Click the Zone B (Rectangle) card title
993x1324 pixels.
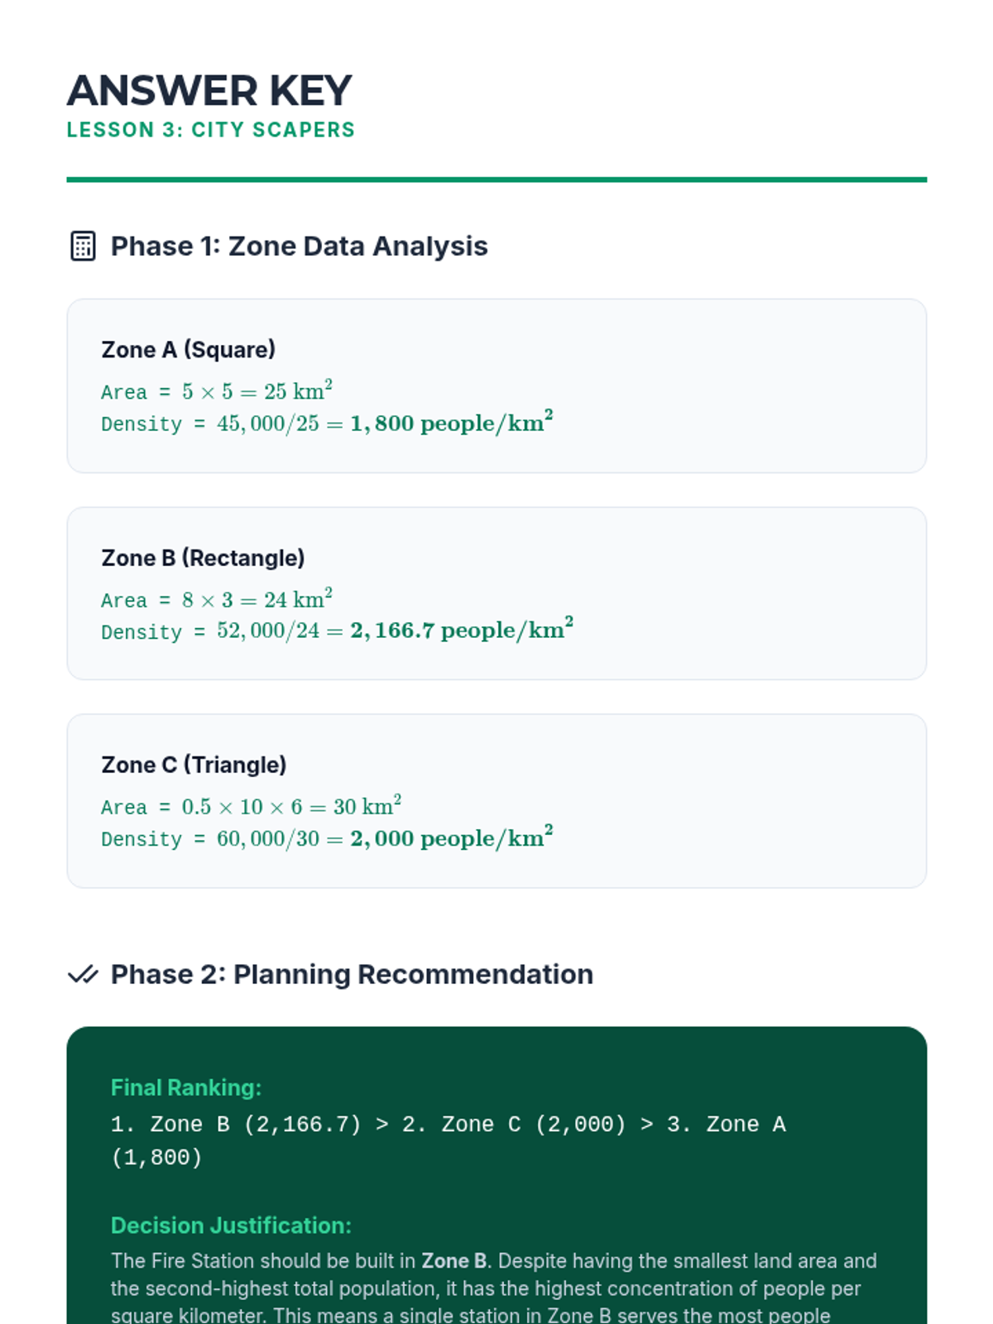point(203,559)
